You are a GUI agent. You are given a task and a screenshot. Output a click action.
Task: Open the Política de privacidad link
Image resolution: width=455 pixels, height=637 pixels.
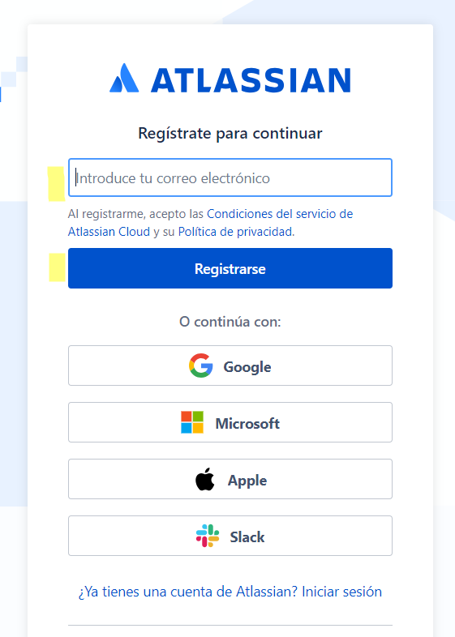235,232
